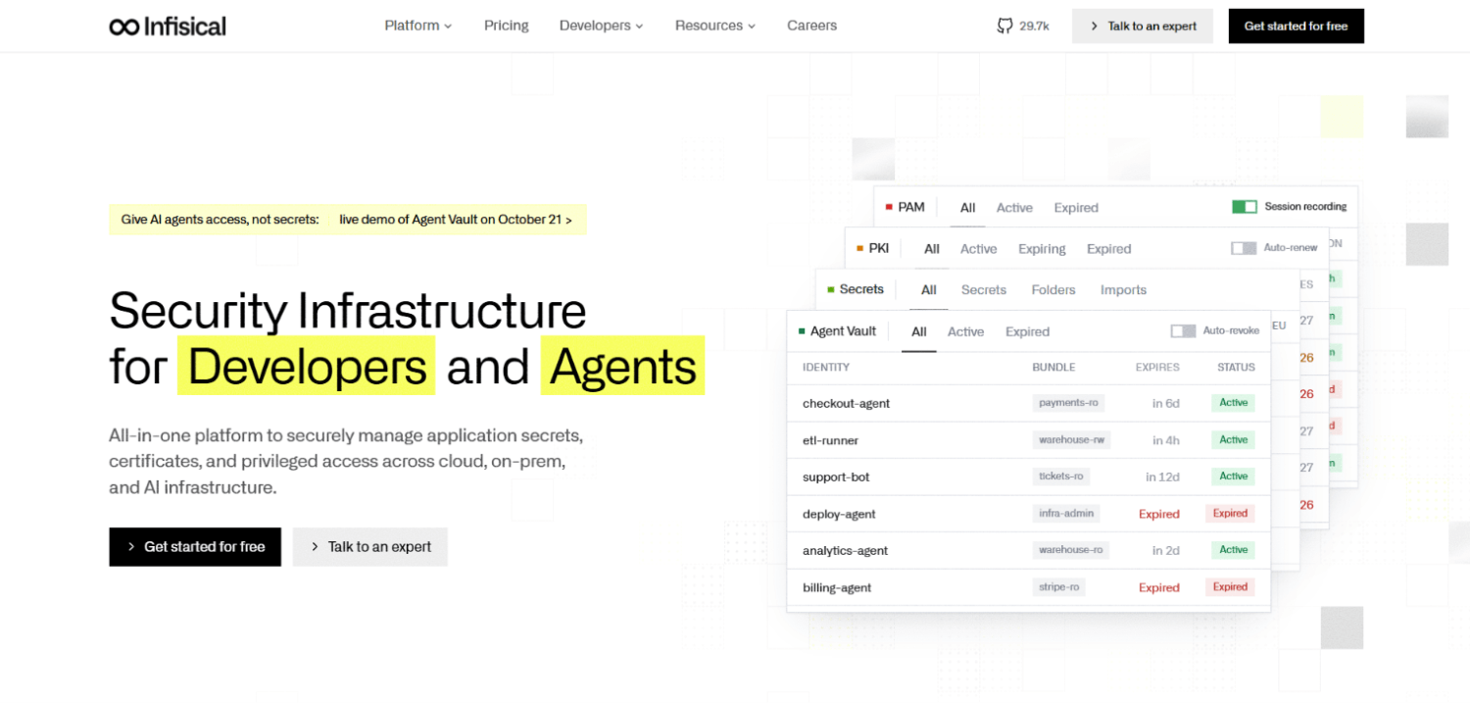Click the tickets-ro bundle tag
1470x703 pixels.
1061,477
